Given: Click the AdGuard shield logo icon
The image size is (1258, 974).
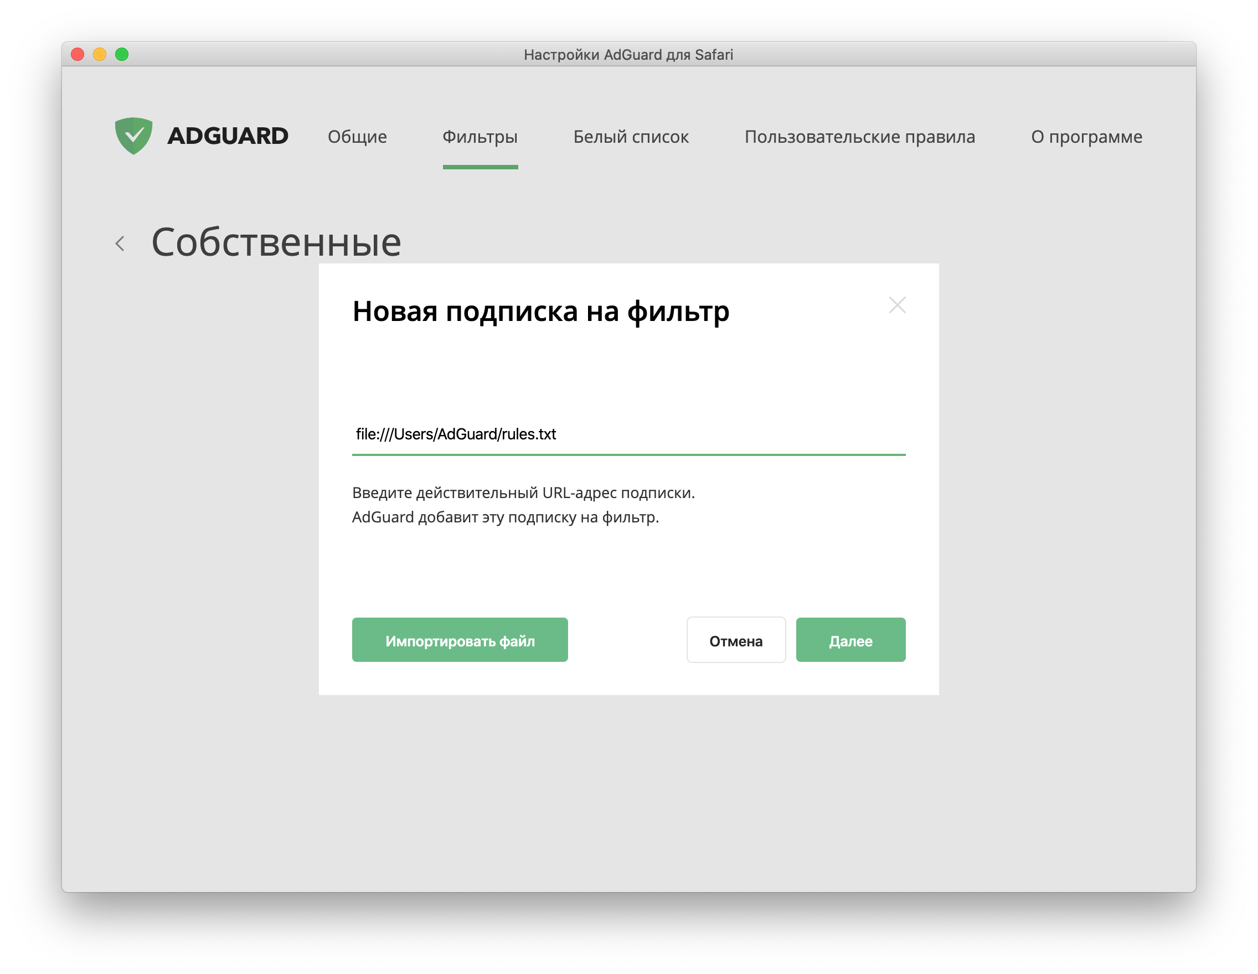Looking at the screenshot, I should click(133, 136).
